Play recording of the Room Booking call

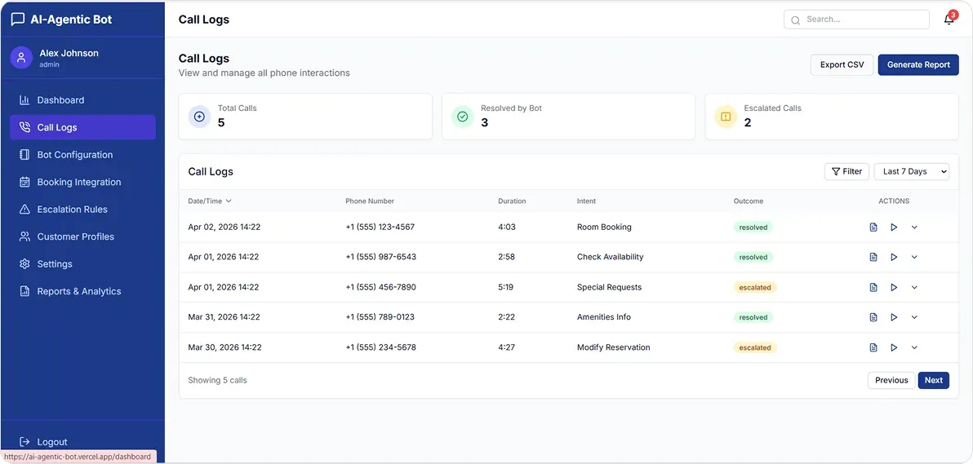894,227
